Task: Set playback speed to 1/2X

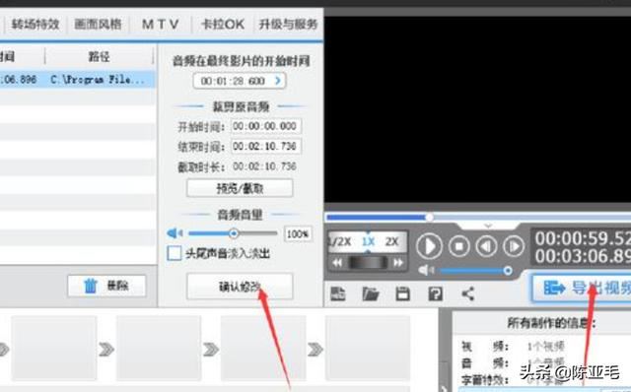Action: [340, 241]
